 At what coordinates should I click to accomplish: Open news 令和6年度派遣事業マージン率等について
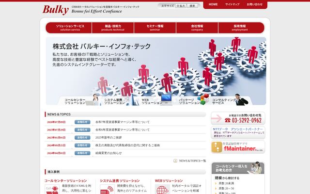(x=123, y=130)
